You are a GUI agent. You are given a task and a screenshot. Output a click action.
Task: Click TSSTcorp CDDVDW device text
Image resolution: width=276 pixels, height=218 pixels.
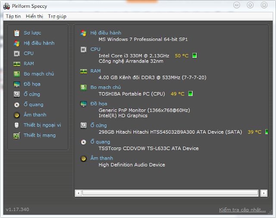tap(148, 148)
